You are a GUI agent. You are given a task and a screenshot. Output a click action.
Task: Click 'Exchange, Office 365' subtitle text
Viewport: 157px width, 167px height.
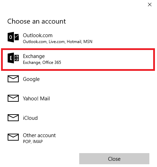click(42, 62)
